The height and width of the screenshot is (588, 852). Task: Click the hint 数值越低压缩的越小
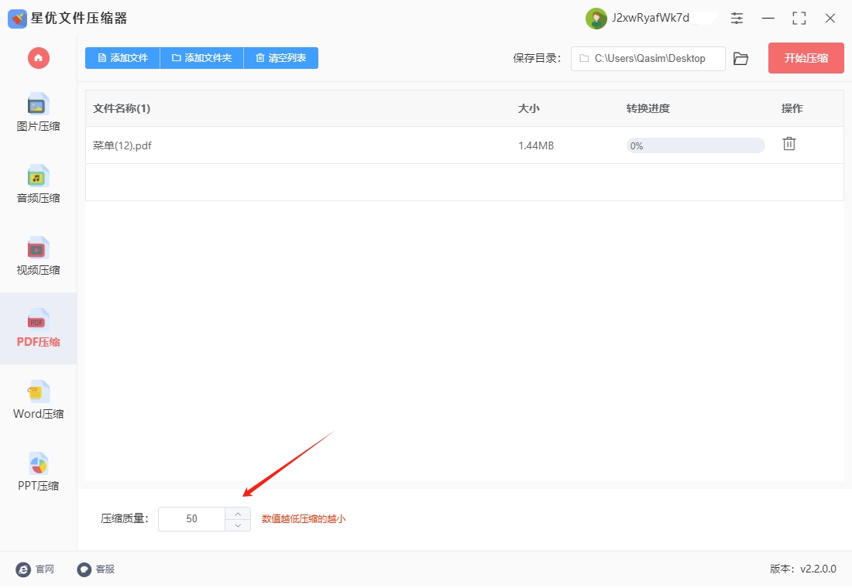(304, 519)
